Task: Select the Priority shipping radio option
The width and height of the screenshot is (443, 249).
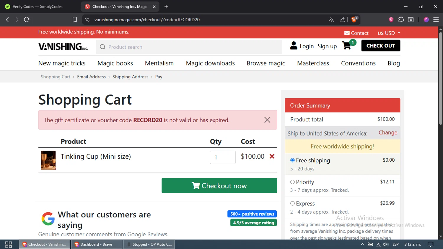Action: click(x=292, y=182)
